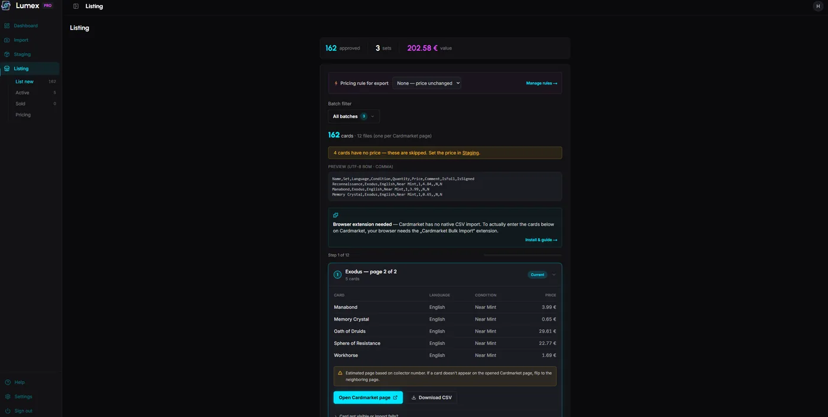Click the Lumex logo icon

point(6,5)
